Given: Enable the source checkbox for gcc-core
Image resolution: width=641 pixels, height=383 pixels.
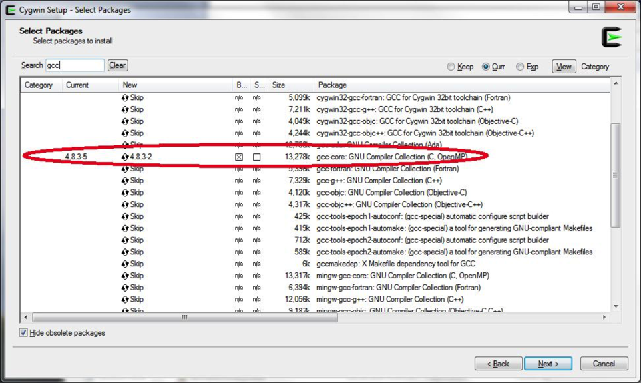Looking at the screenshot, I should [257, 157].
